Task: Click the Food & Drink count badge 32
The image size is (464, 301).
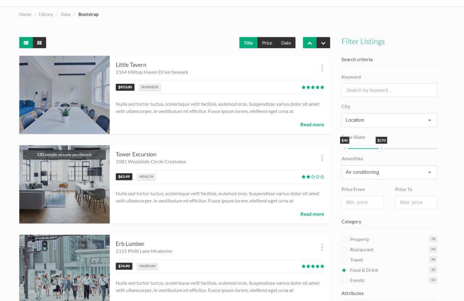Action: point(433,270)
